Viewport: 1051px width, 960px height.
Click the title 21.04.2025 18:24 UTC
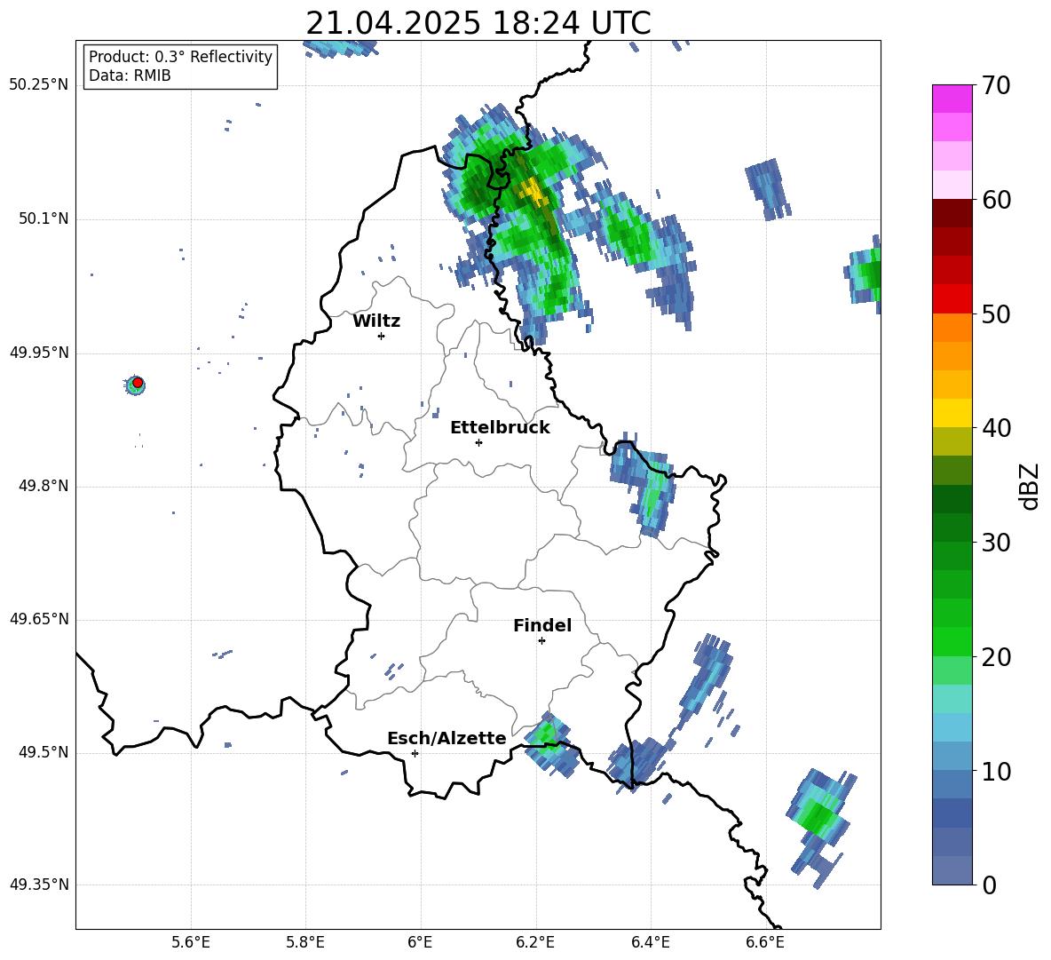pos(478,23)
